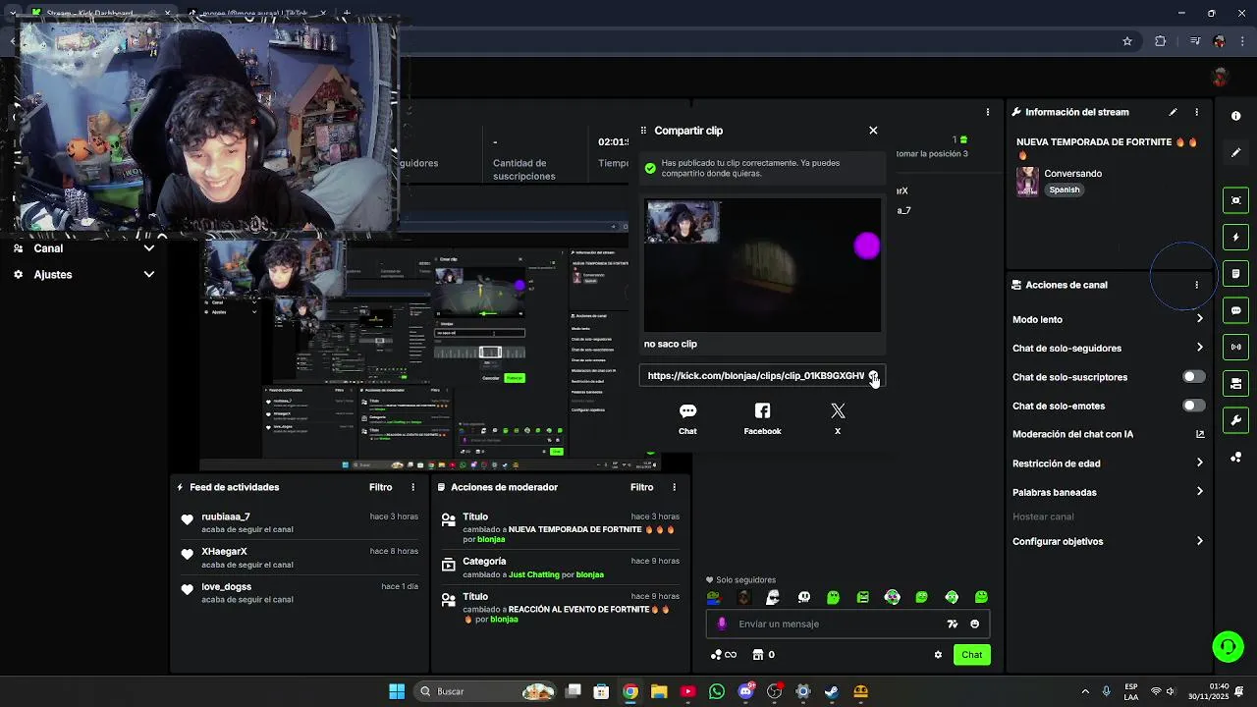Viewport: 1257px width, 707px height.
Task: Toggle the wrench widget in sidebar
Action: 1235,420
